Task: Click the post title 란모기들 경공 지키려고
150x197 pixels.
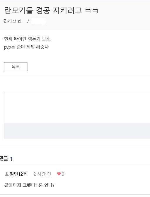Action: click(x=43, y=11)
